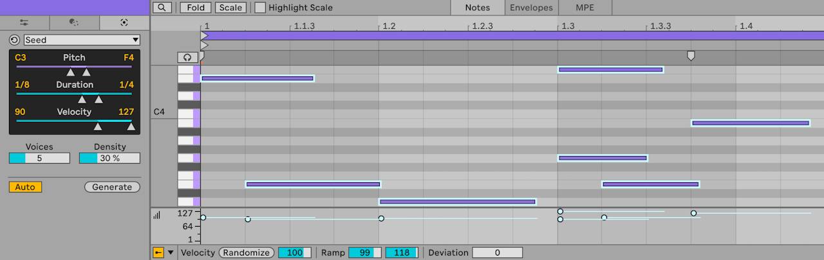Click the 1.3 ruler position

568,26
